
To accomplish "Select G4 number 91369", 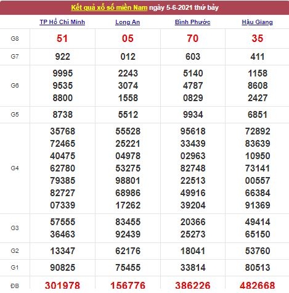I will tap(258, 205).
